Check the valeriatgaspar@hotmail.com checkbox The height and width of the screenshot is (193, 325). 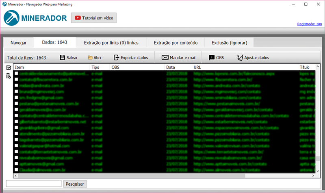[x=16, y=145]
